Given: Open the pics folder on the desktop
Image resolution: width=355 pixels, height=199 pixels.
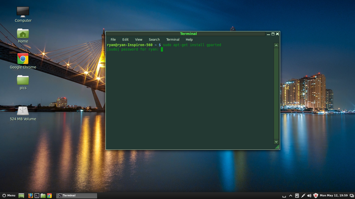Looking at the screenshot, I should point(23,81).
